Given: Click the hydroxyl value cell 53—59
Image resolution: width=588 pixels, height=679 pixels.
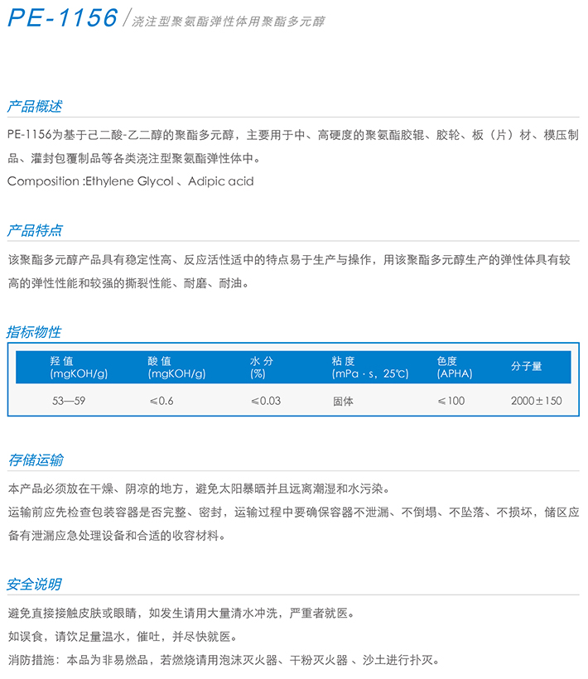Looking at the screenshot, I should [69, 401].
